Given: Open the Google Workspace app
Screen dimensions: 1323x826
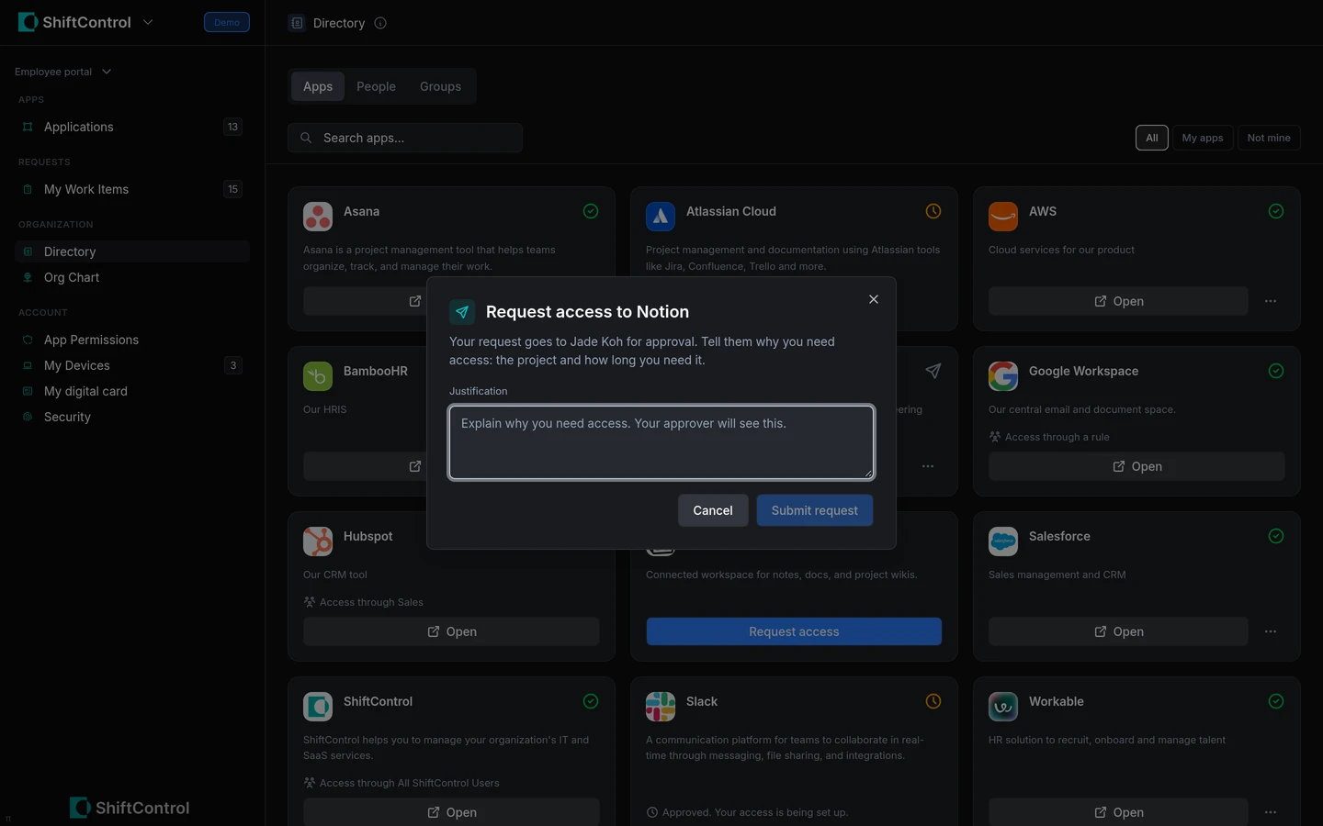Looking at the screenshot, I should pos(1136,466).
